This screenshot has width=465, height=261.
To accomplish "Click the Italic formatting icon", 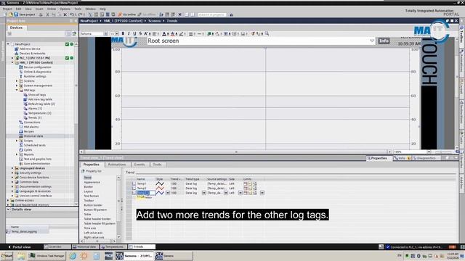I will 129,34.
